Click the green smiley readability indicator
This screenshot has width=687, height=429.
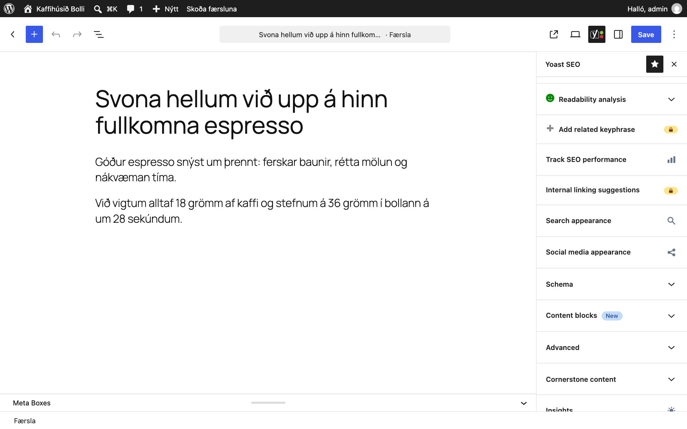point(550,98)
